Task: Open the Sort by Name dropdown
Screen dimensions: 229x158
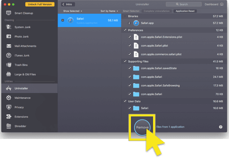Action: coord(110,11)
